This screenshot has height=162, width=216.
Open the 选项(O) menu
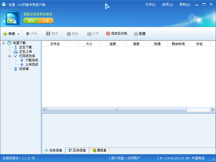coord(167,5)
